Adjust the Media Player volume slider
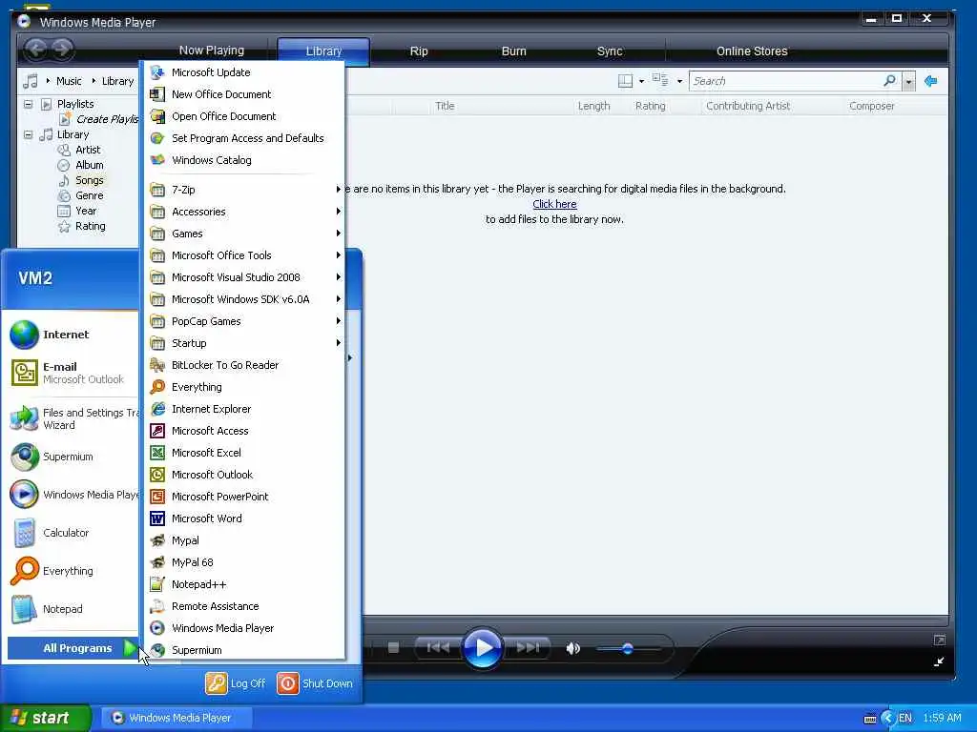 click(x=628, y=648)
